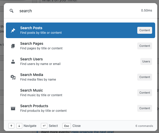Click the person icon beside Search Users
This screenshot has height=133, width=159.
pyautogui.click(x=13, y=62)
